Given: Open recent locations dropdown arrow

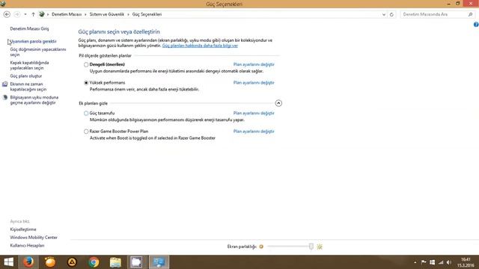Looking at the screenshot, I should [x=25, y=14].
